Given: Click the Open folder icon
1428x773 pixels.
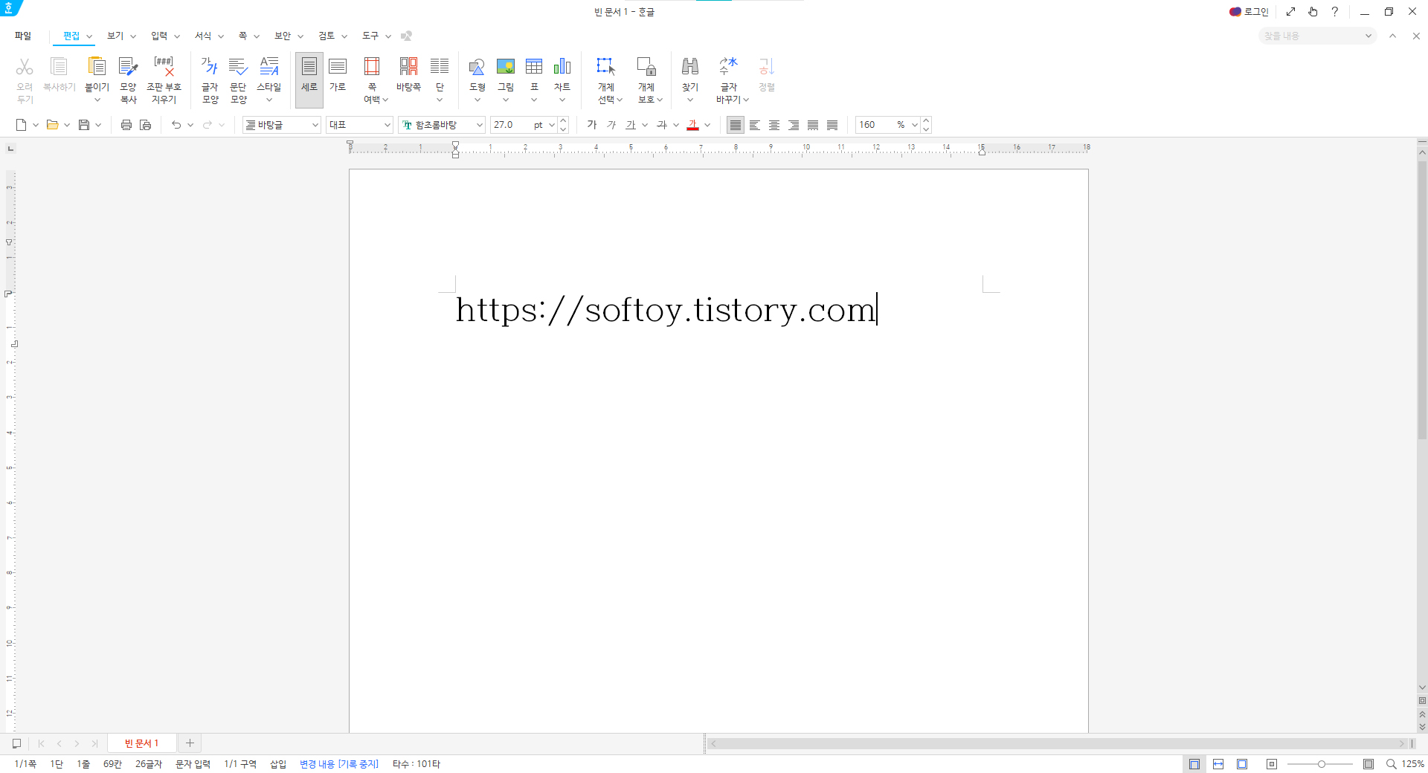Looking at the screenshot, I should coord(53,125).
